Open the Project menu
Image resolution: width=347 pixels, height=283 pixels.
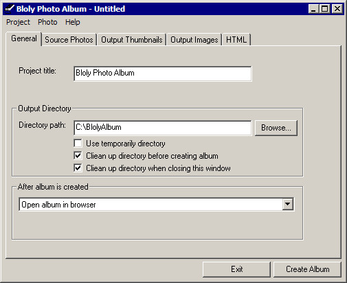tap(18, 22)
